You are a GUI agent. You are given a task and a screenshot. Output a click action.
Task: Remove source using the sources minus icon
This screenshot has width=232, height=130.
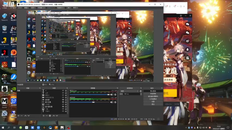click(47, 116)
